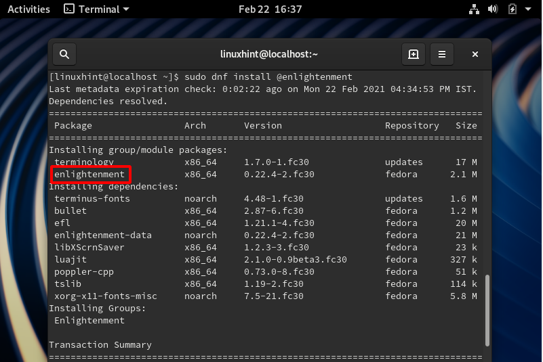Screen dimensions: 543x362
Task: Click the Last metadata expiration check line
Action: tap(263, 89)
